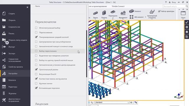This screenshot has width=189, height=106.
Task: Click the ЖБ элемент icon
Action: [131, 17]
